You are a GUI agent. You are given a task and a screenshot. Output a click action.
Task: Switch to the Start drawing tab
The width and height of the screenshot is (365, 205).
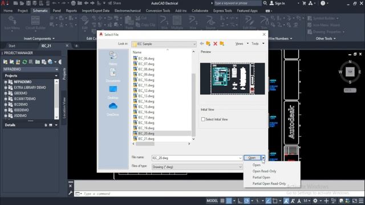tap(11, 46)
